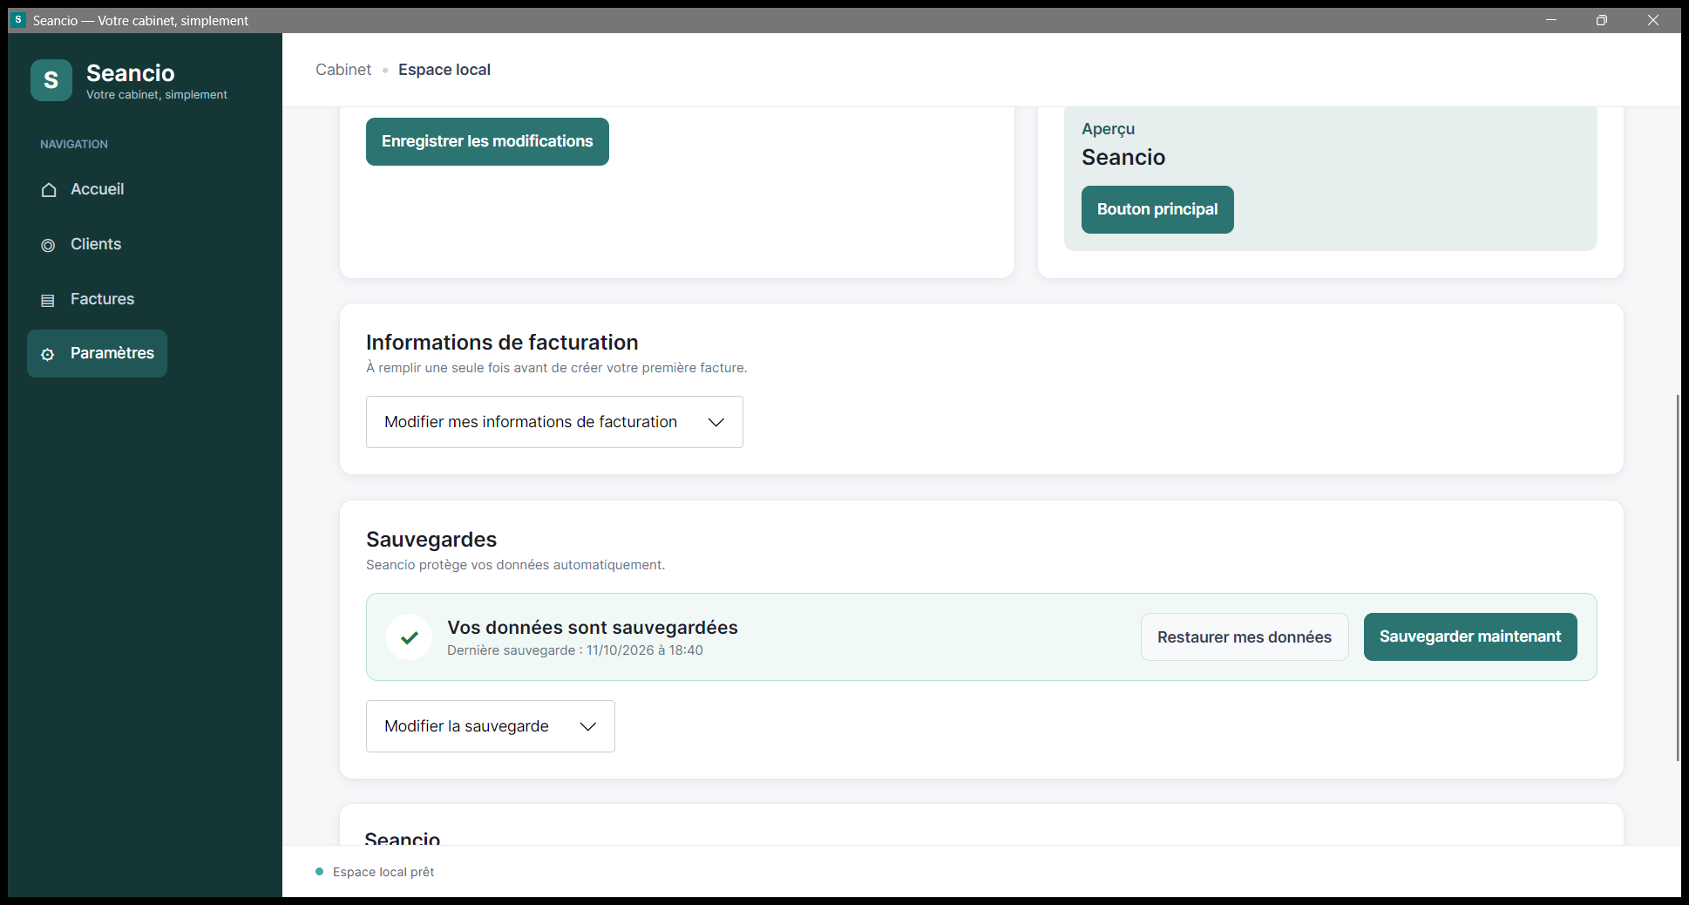
Task: Click the vertical scrollbar thumb
Action: (1678, 577)
